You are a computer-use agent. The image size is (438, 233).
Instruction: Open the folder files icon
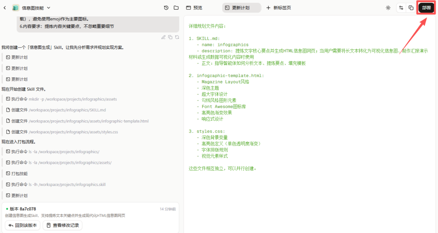pos(176,8)
